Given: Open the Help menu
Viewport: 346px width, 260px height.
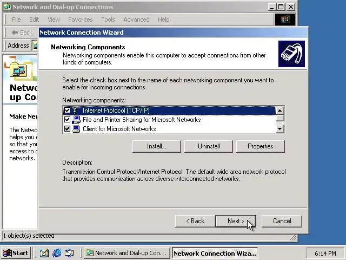Looking at the screenshot, I should [163, 19].
